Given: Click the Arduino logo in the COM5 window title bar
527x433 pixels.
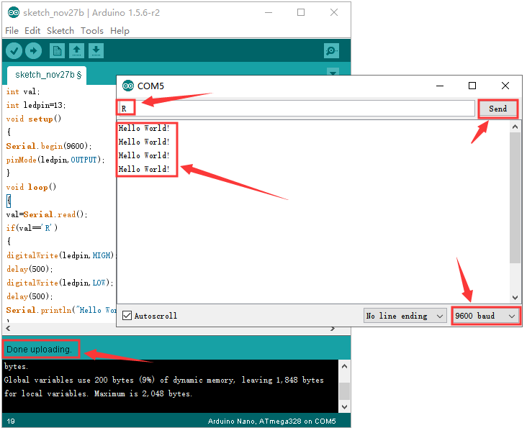Looking at the screenshot, I should click(128, 86).
